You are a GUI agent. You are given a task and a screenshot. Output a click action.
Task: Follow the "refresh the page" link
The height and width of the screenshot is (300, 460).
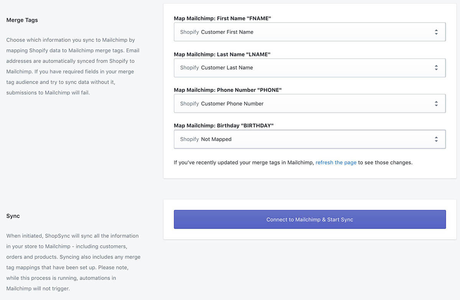pos(336,162)
